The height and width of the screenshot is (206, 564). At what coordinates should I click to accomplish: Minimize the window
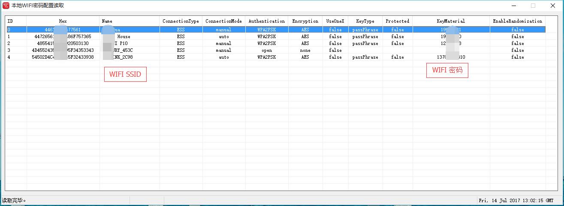[x=513, y=6]
